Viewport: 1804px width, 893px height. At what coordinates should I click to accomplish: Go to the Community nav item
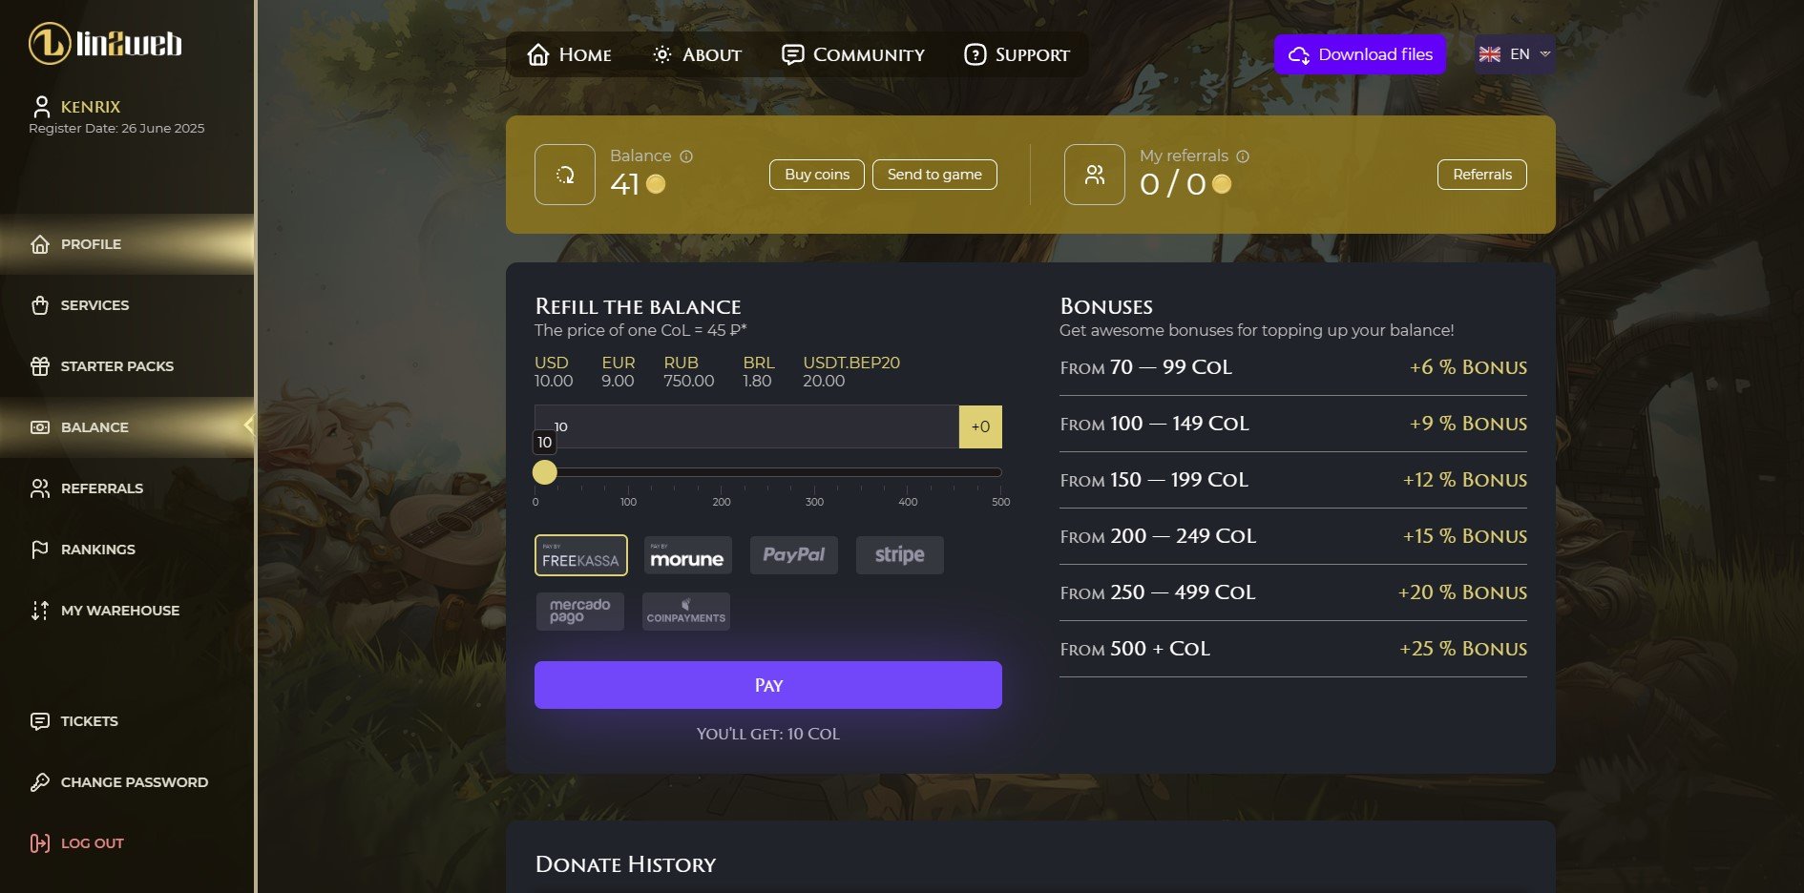[853, 54]
